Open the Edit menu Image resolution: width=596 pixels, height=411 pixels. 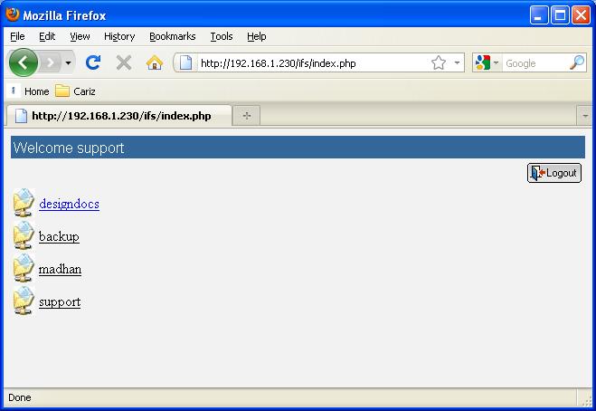coord(47,36)
